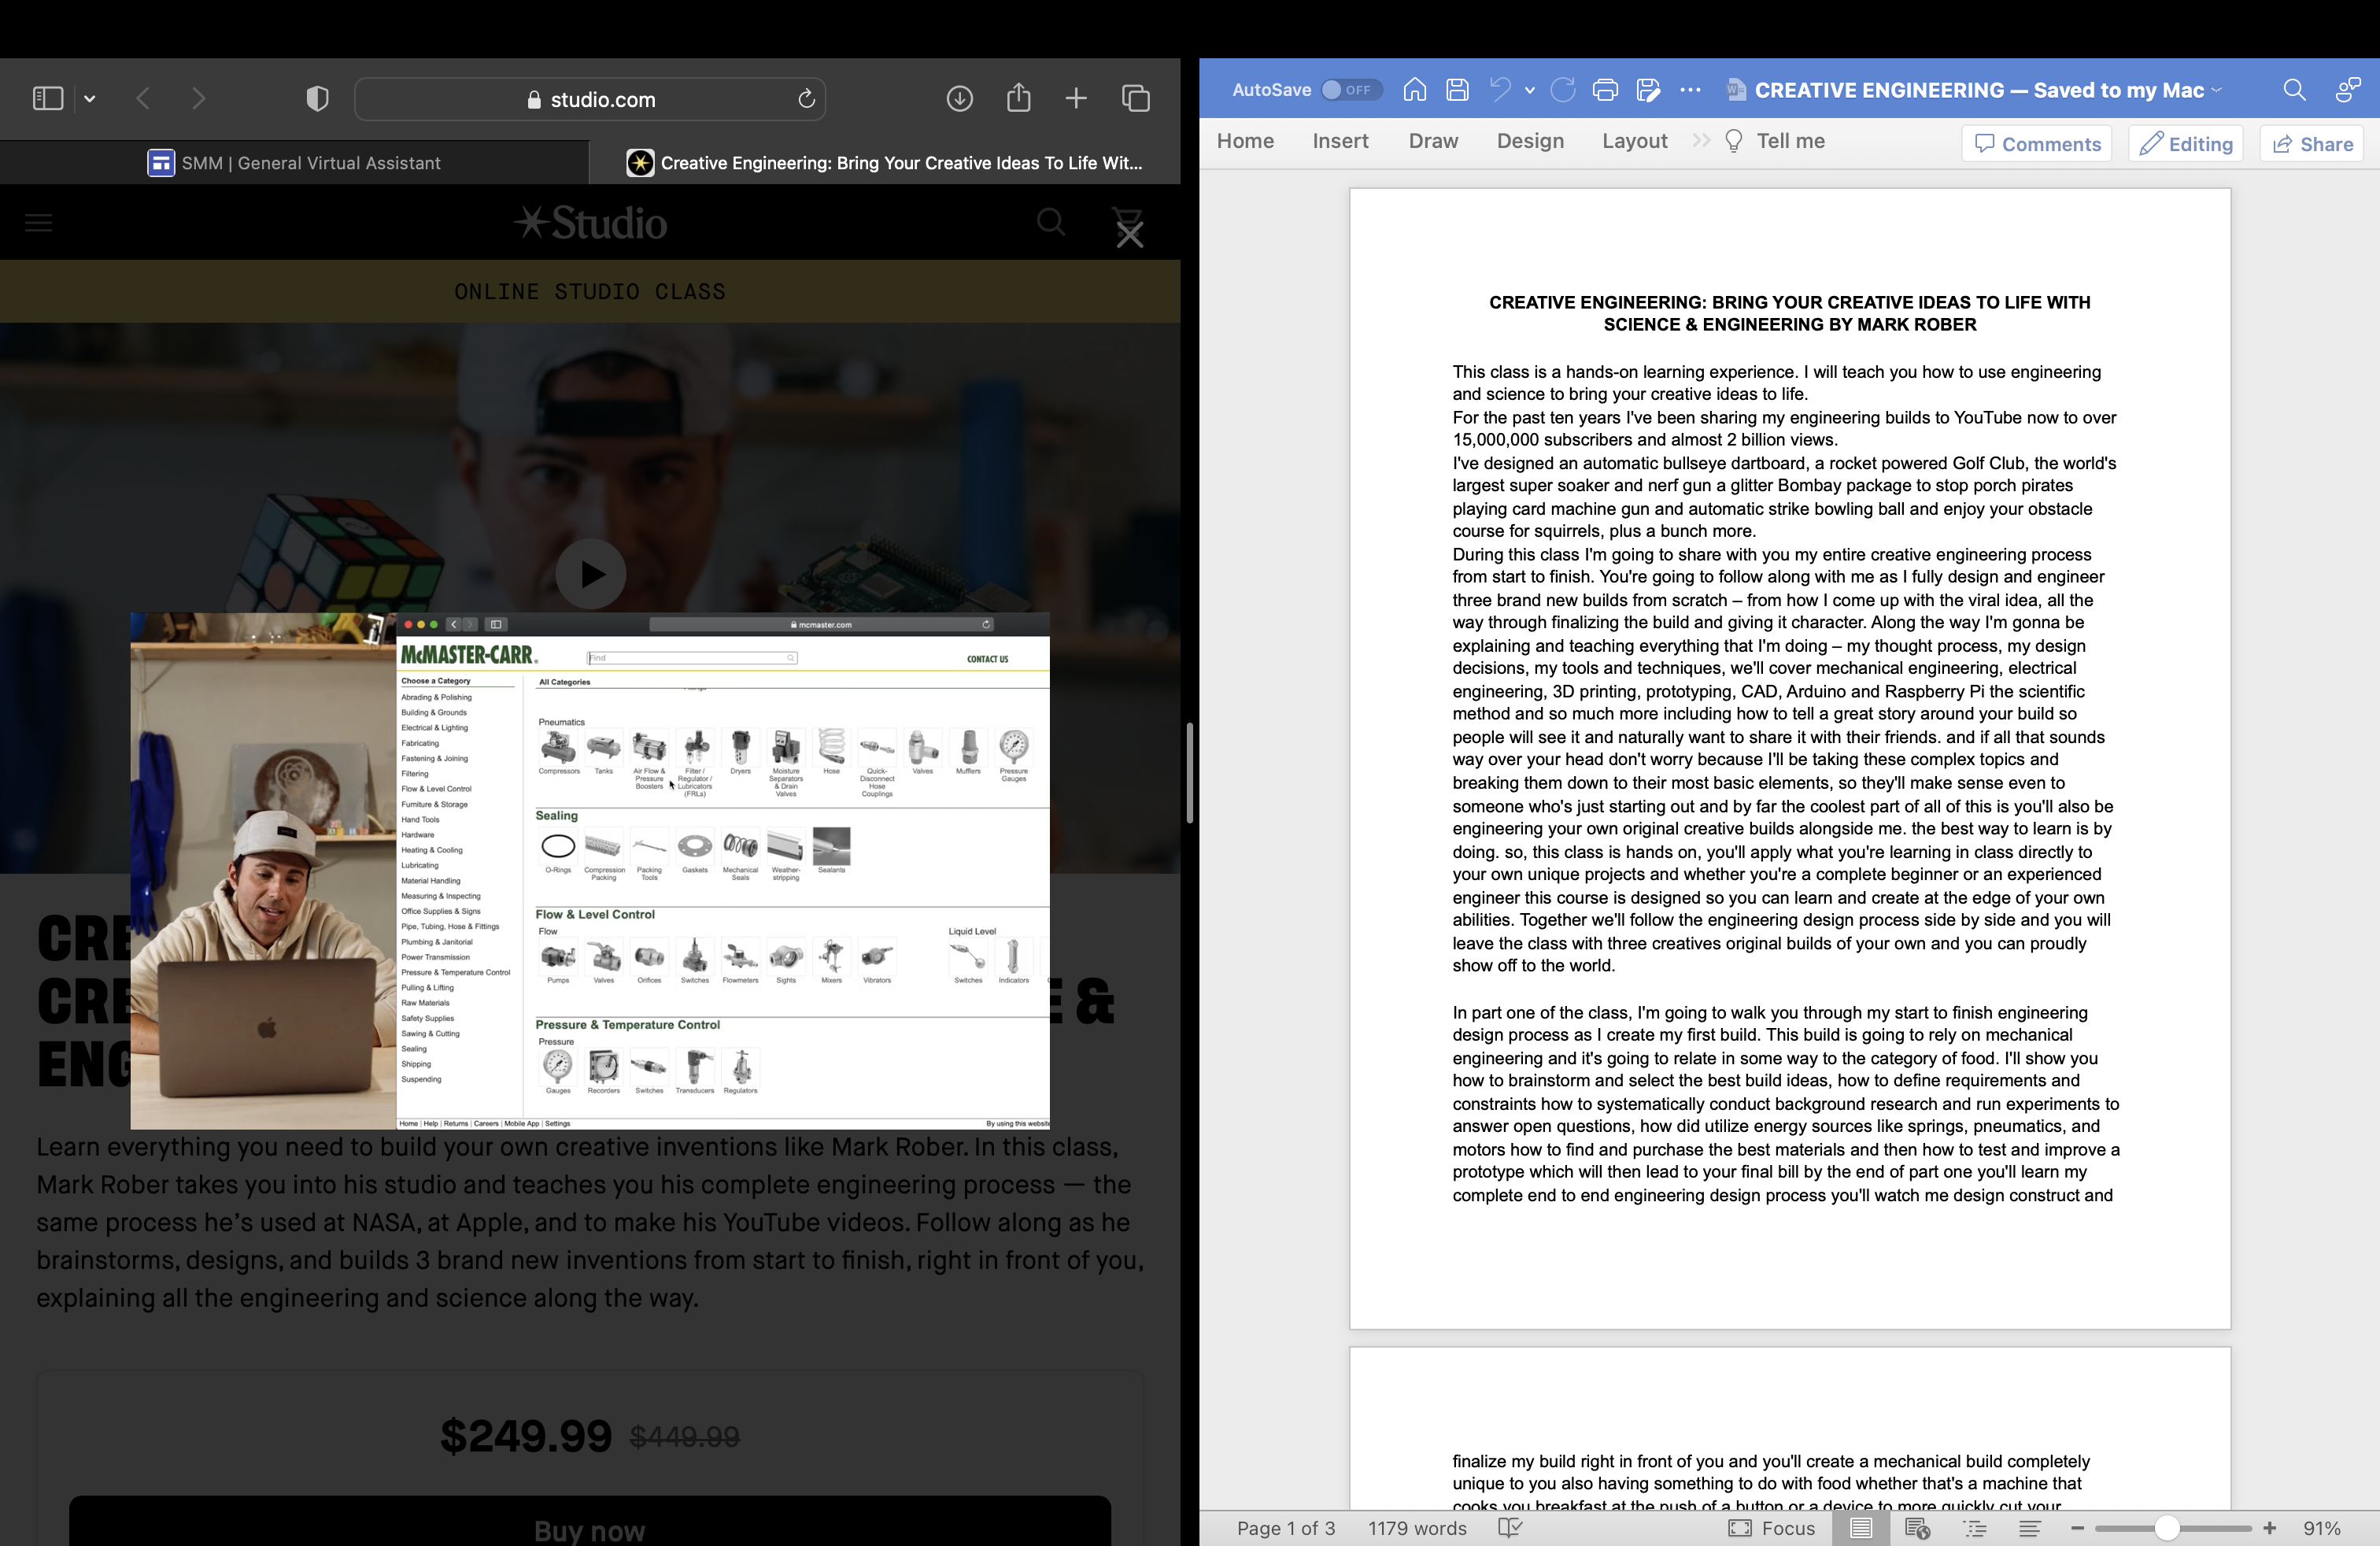Image resolution: width=2380 pixels, height=1546 pixels.
Task: Toggle Safari privacy shield icon
Action: (317, 98)
